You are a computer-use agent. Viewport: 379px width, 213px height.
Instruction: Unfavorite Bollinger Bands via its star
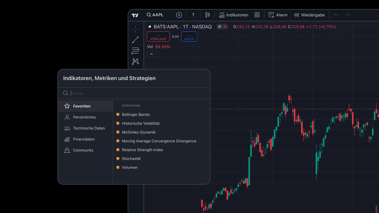[x=117, y=114]
